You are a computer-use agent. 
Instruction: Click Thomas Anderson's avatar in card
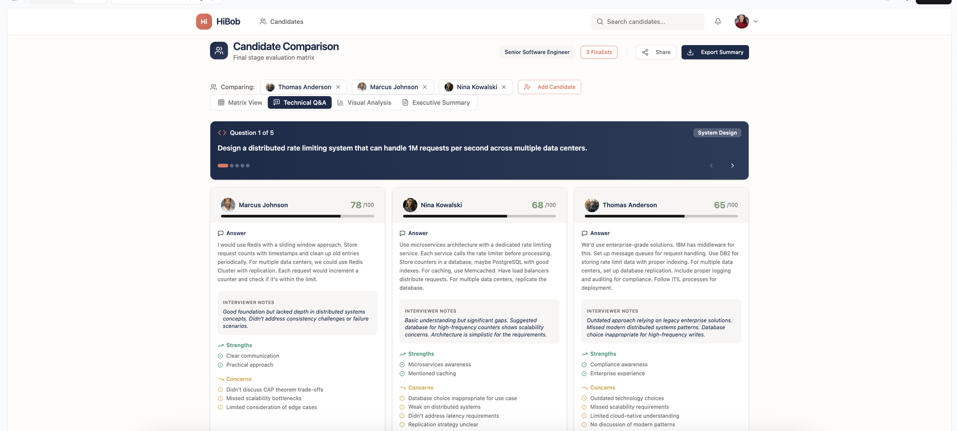point(592,205)
